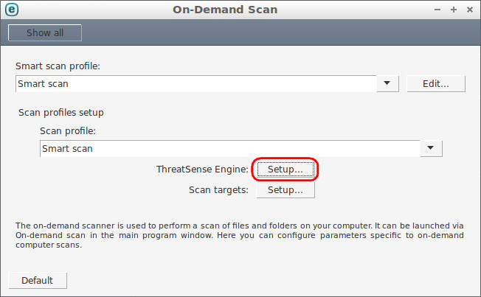Click the ESET logo icon in title bar
This screenshot has width=481, height=297.
point(12,10)
